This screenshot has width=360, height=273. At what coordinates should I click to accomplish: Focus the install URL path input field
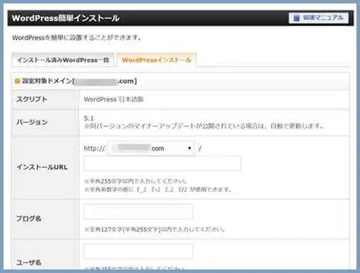(162, 163)
